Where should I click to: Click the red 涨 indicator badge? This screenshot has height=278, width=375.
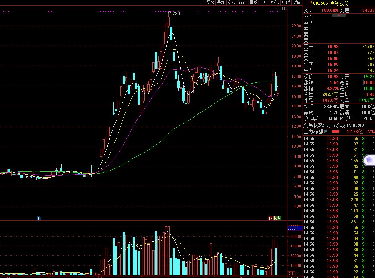click(270, 218)
